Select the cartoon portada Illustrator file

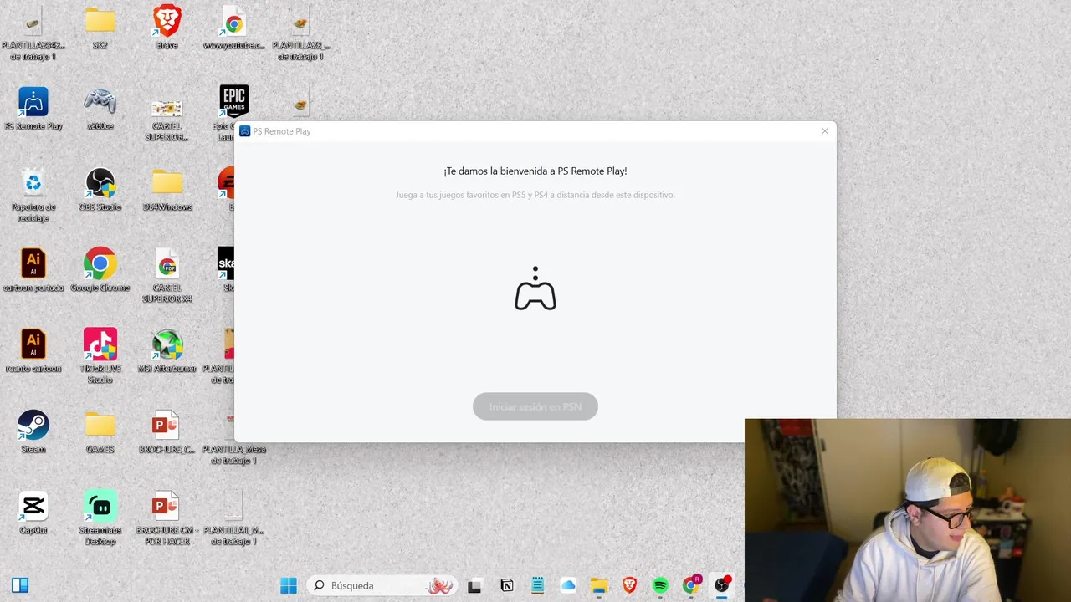click(33, 270)
